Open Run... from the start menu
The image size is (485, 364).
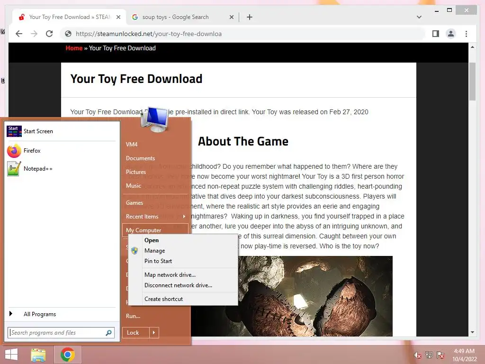click(133, 316)
